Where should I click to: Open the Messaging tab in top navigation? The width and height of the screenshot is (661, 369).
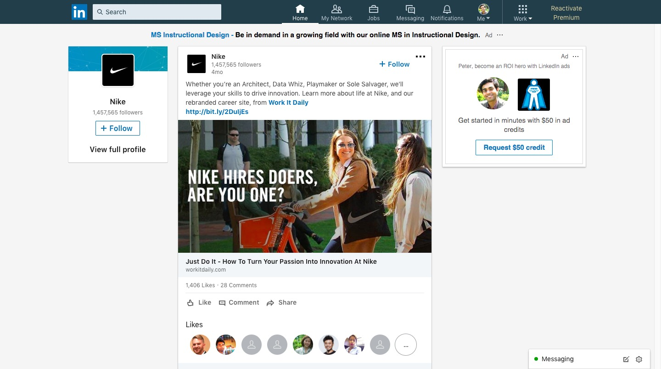[x=410, y=12]
